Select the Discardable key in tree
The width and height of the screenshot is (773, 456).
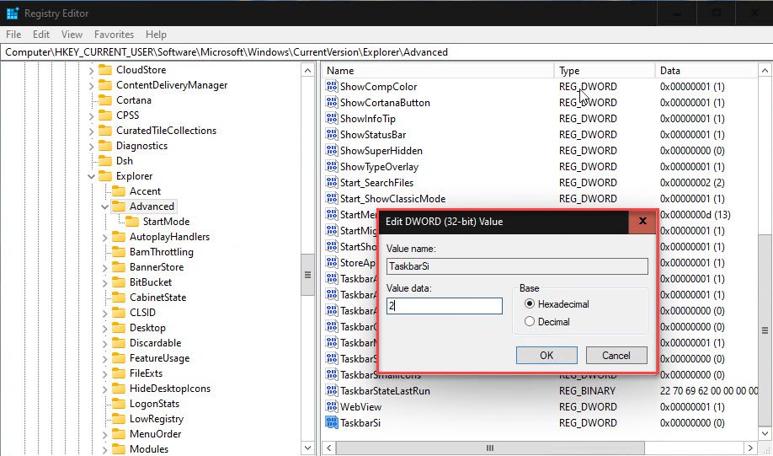(x=155, y=343)
